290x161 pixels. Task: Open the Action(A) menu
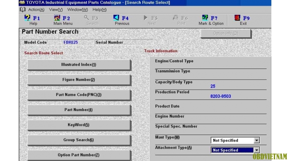[x=36, y=9]
